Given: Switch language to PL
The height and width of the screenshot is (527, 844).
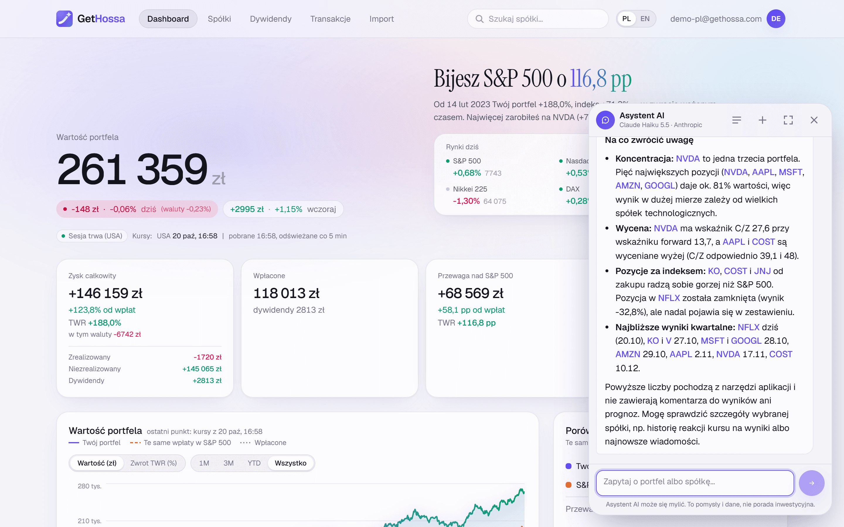Looking at the screenshot, I should click(x=626, y=19).
